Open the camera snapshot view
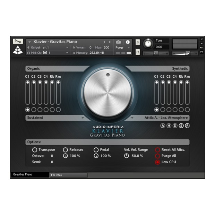The width and height of the screenshot is (215, 215). [118, 42]
